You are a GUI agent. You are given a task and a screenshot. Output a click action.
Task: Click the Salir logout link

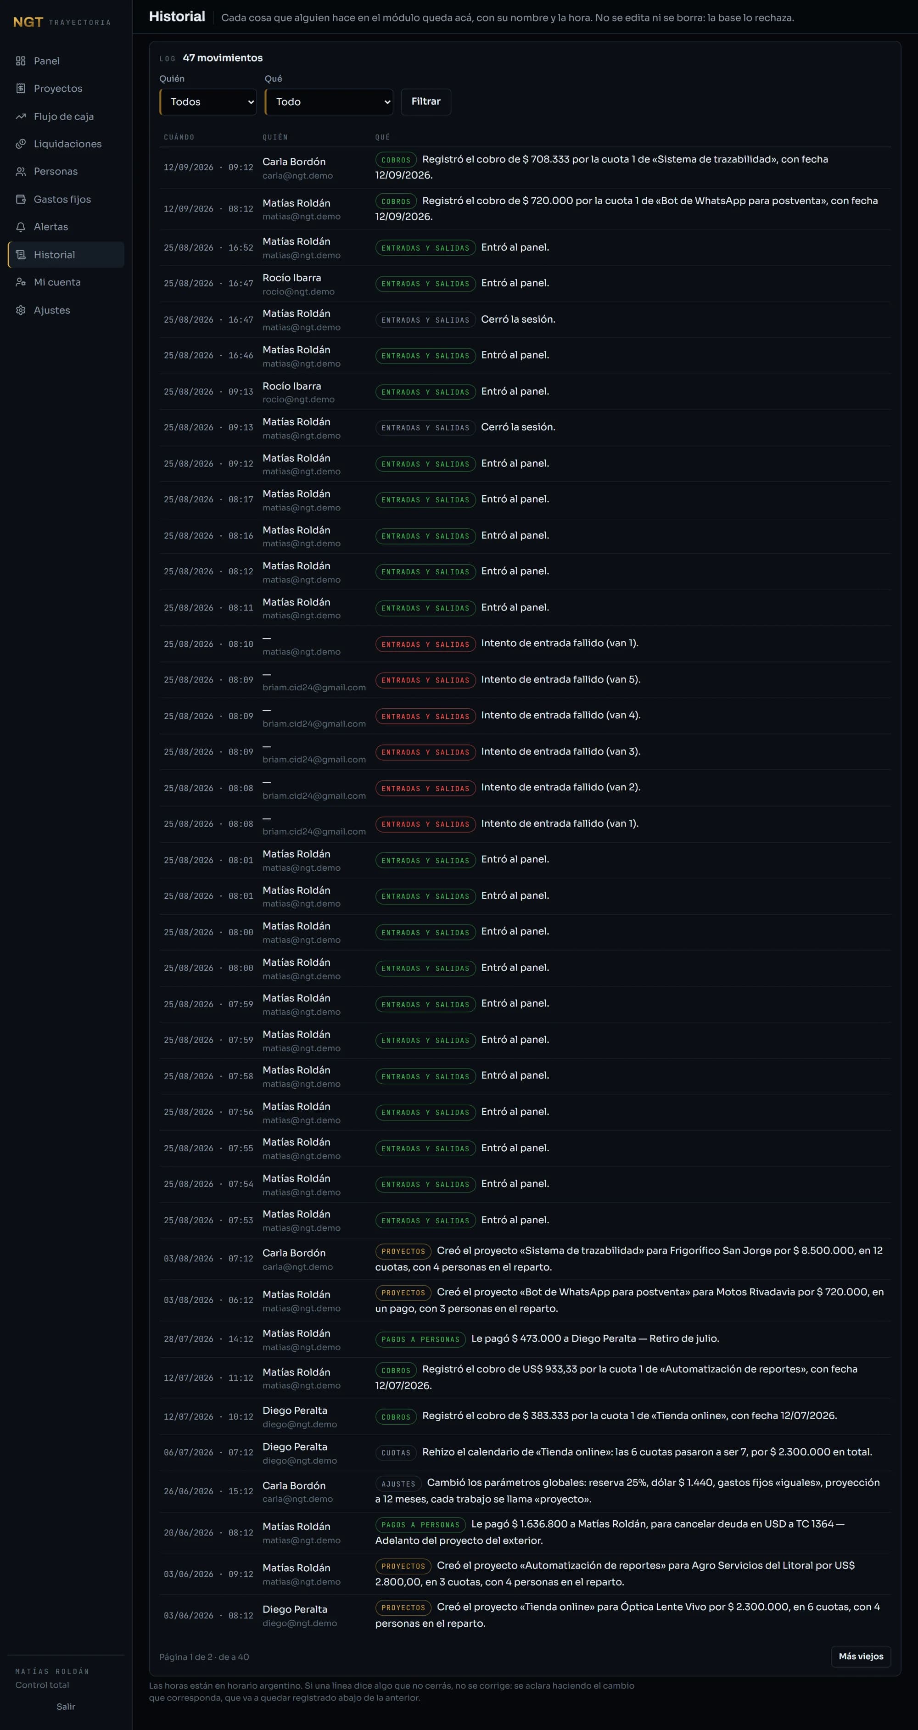[x=66, y=1707]
